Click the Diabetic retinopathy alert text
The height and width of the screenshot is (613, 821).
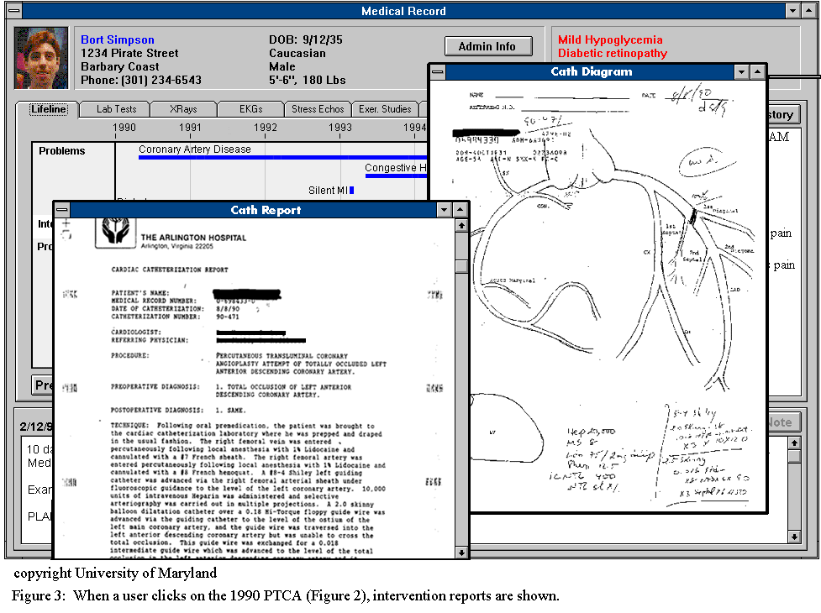tap(612, 54)
